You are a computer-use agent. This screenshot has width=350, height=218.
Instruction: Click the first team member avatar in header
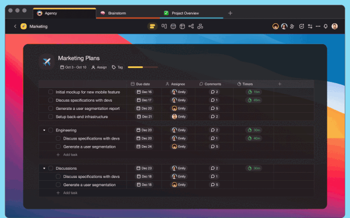pyautogui.click(x=275, y=26)
